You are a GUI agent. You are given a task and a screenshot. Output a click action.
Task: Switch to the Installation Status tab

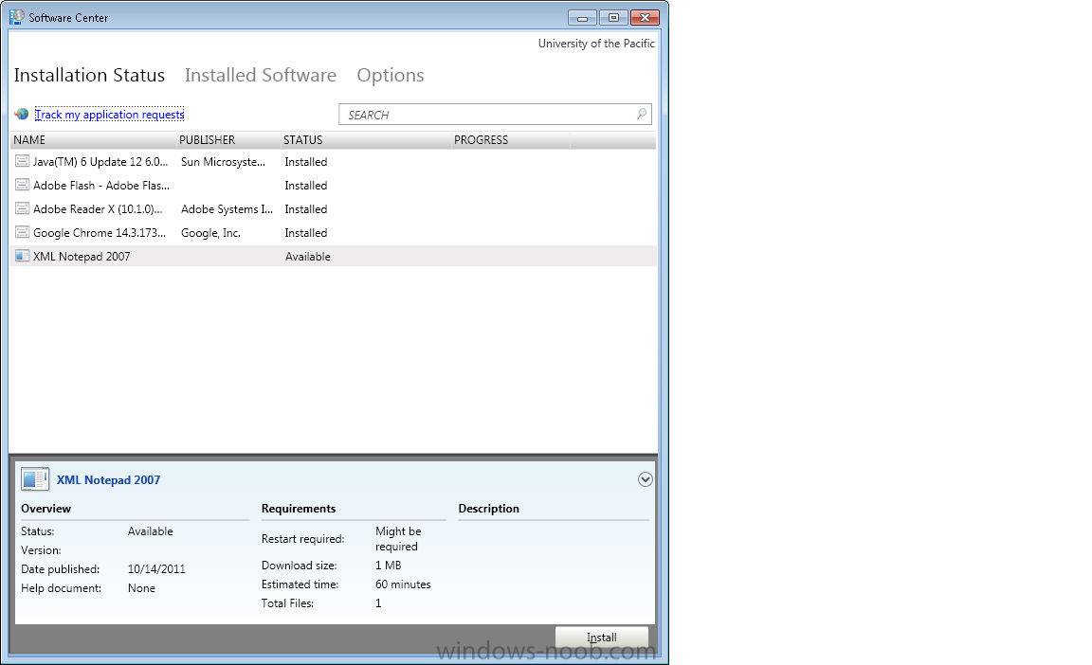[89, 75]
